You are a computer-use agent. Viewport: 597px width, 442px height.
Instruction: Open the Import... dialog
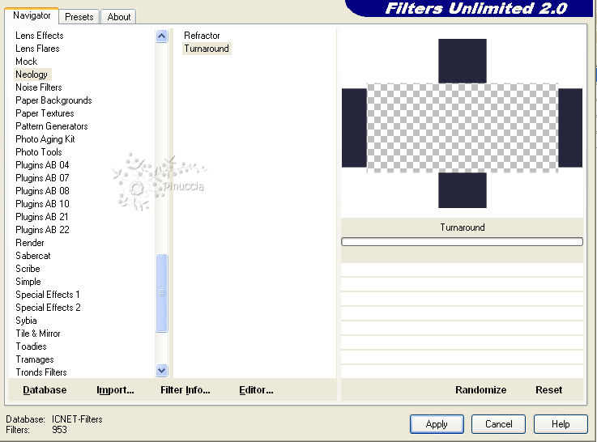pyautogui.click(x=115, y=390)
